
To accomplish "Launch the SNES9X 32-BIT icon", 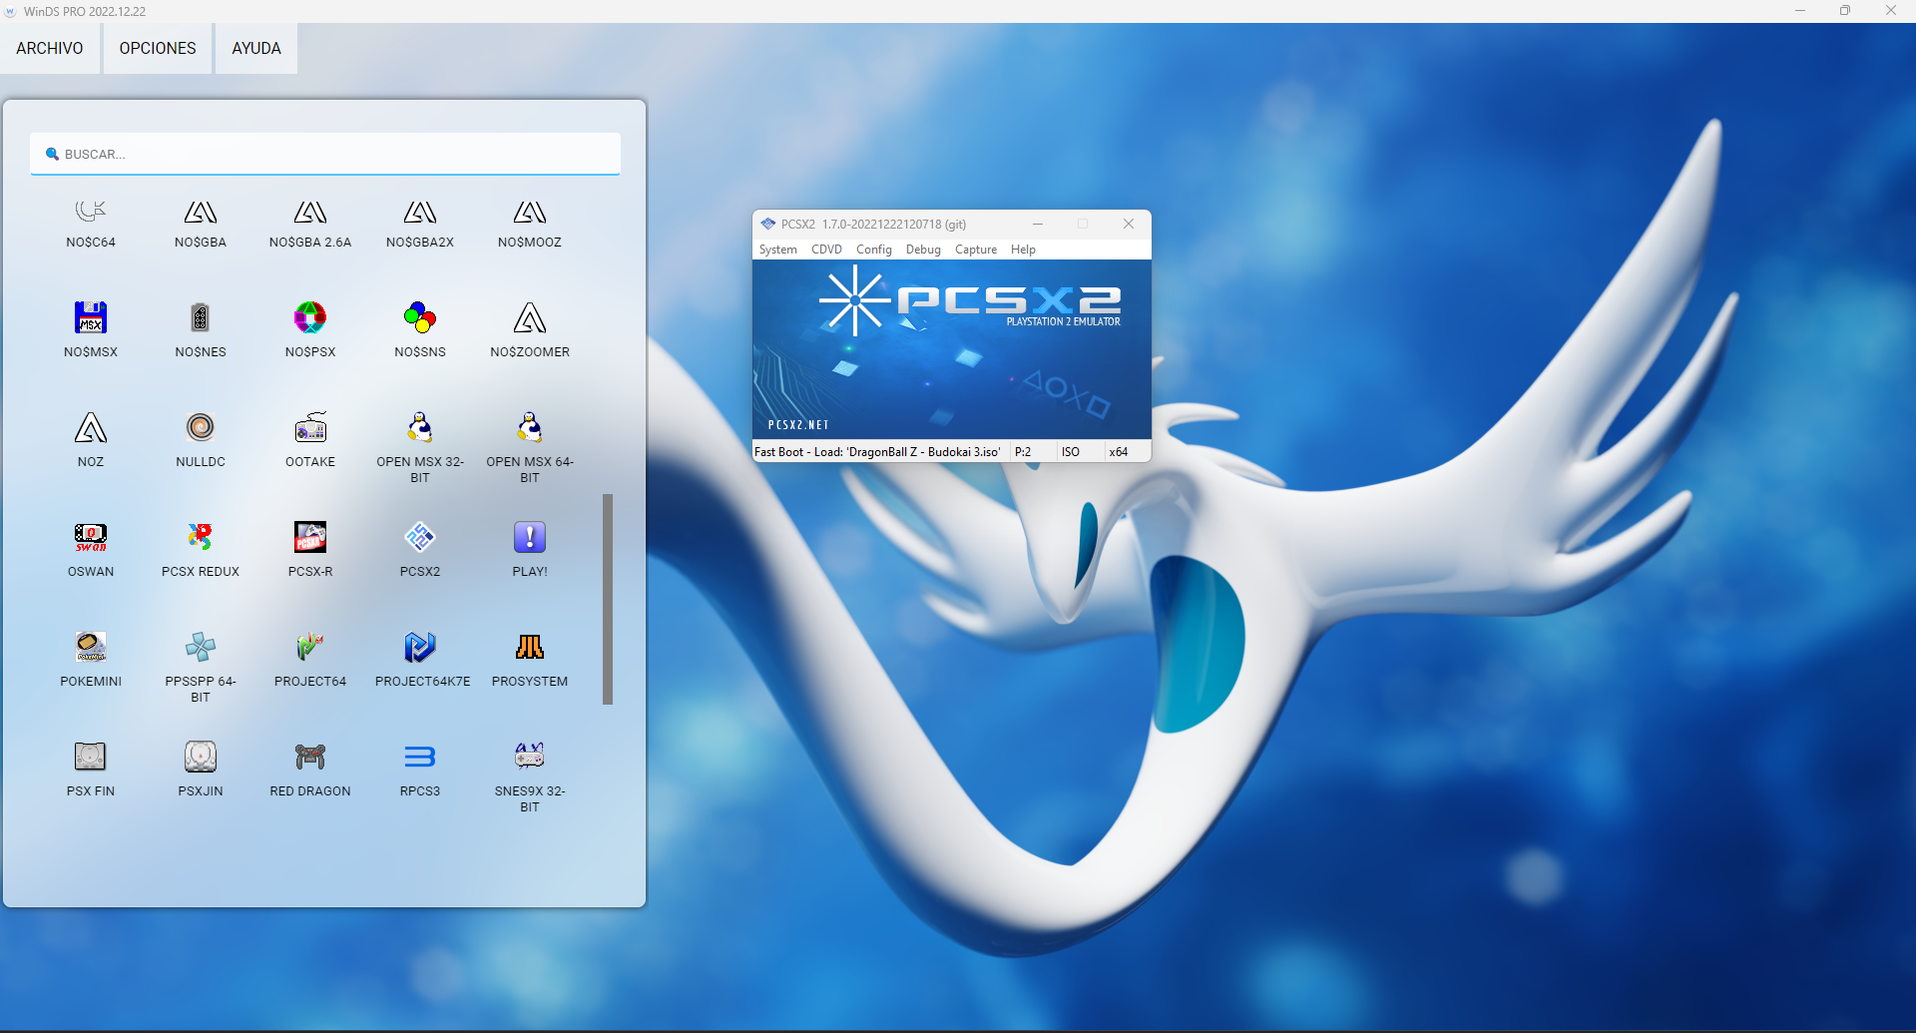I will pyautogui.click(x=530, y=757).
